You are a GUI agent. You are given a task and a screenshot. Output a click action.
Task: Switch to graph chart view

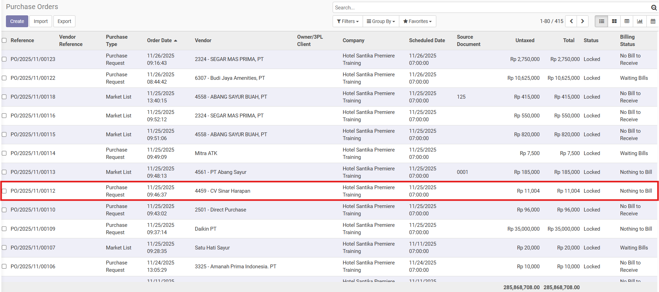click(640, 21)
